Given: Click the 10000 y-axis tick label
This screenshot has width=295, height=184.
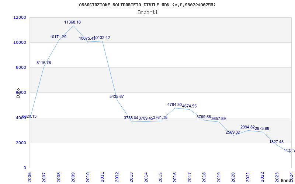Looking at the screenshot, I should [x=20, y=42].
